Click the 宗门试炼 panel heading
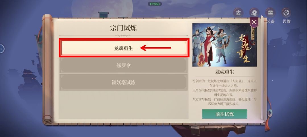 coord(123,28)
